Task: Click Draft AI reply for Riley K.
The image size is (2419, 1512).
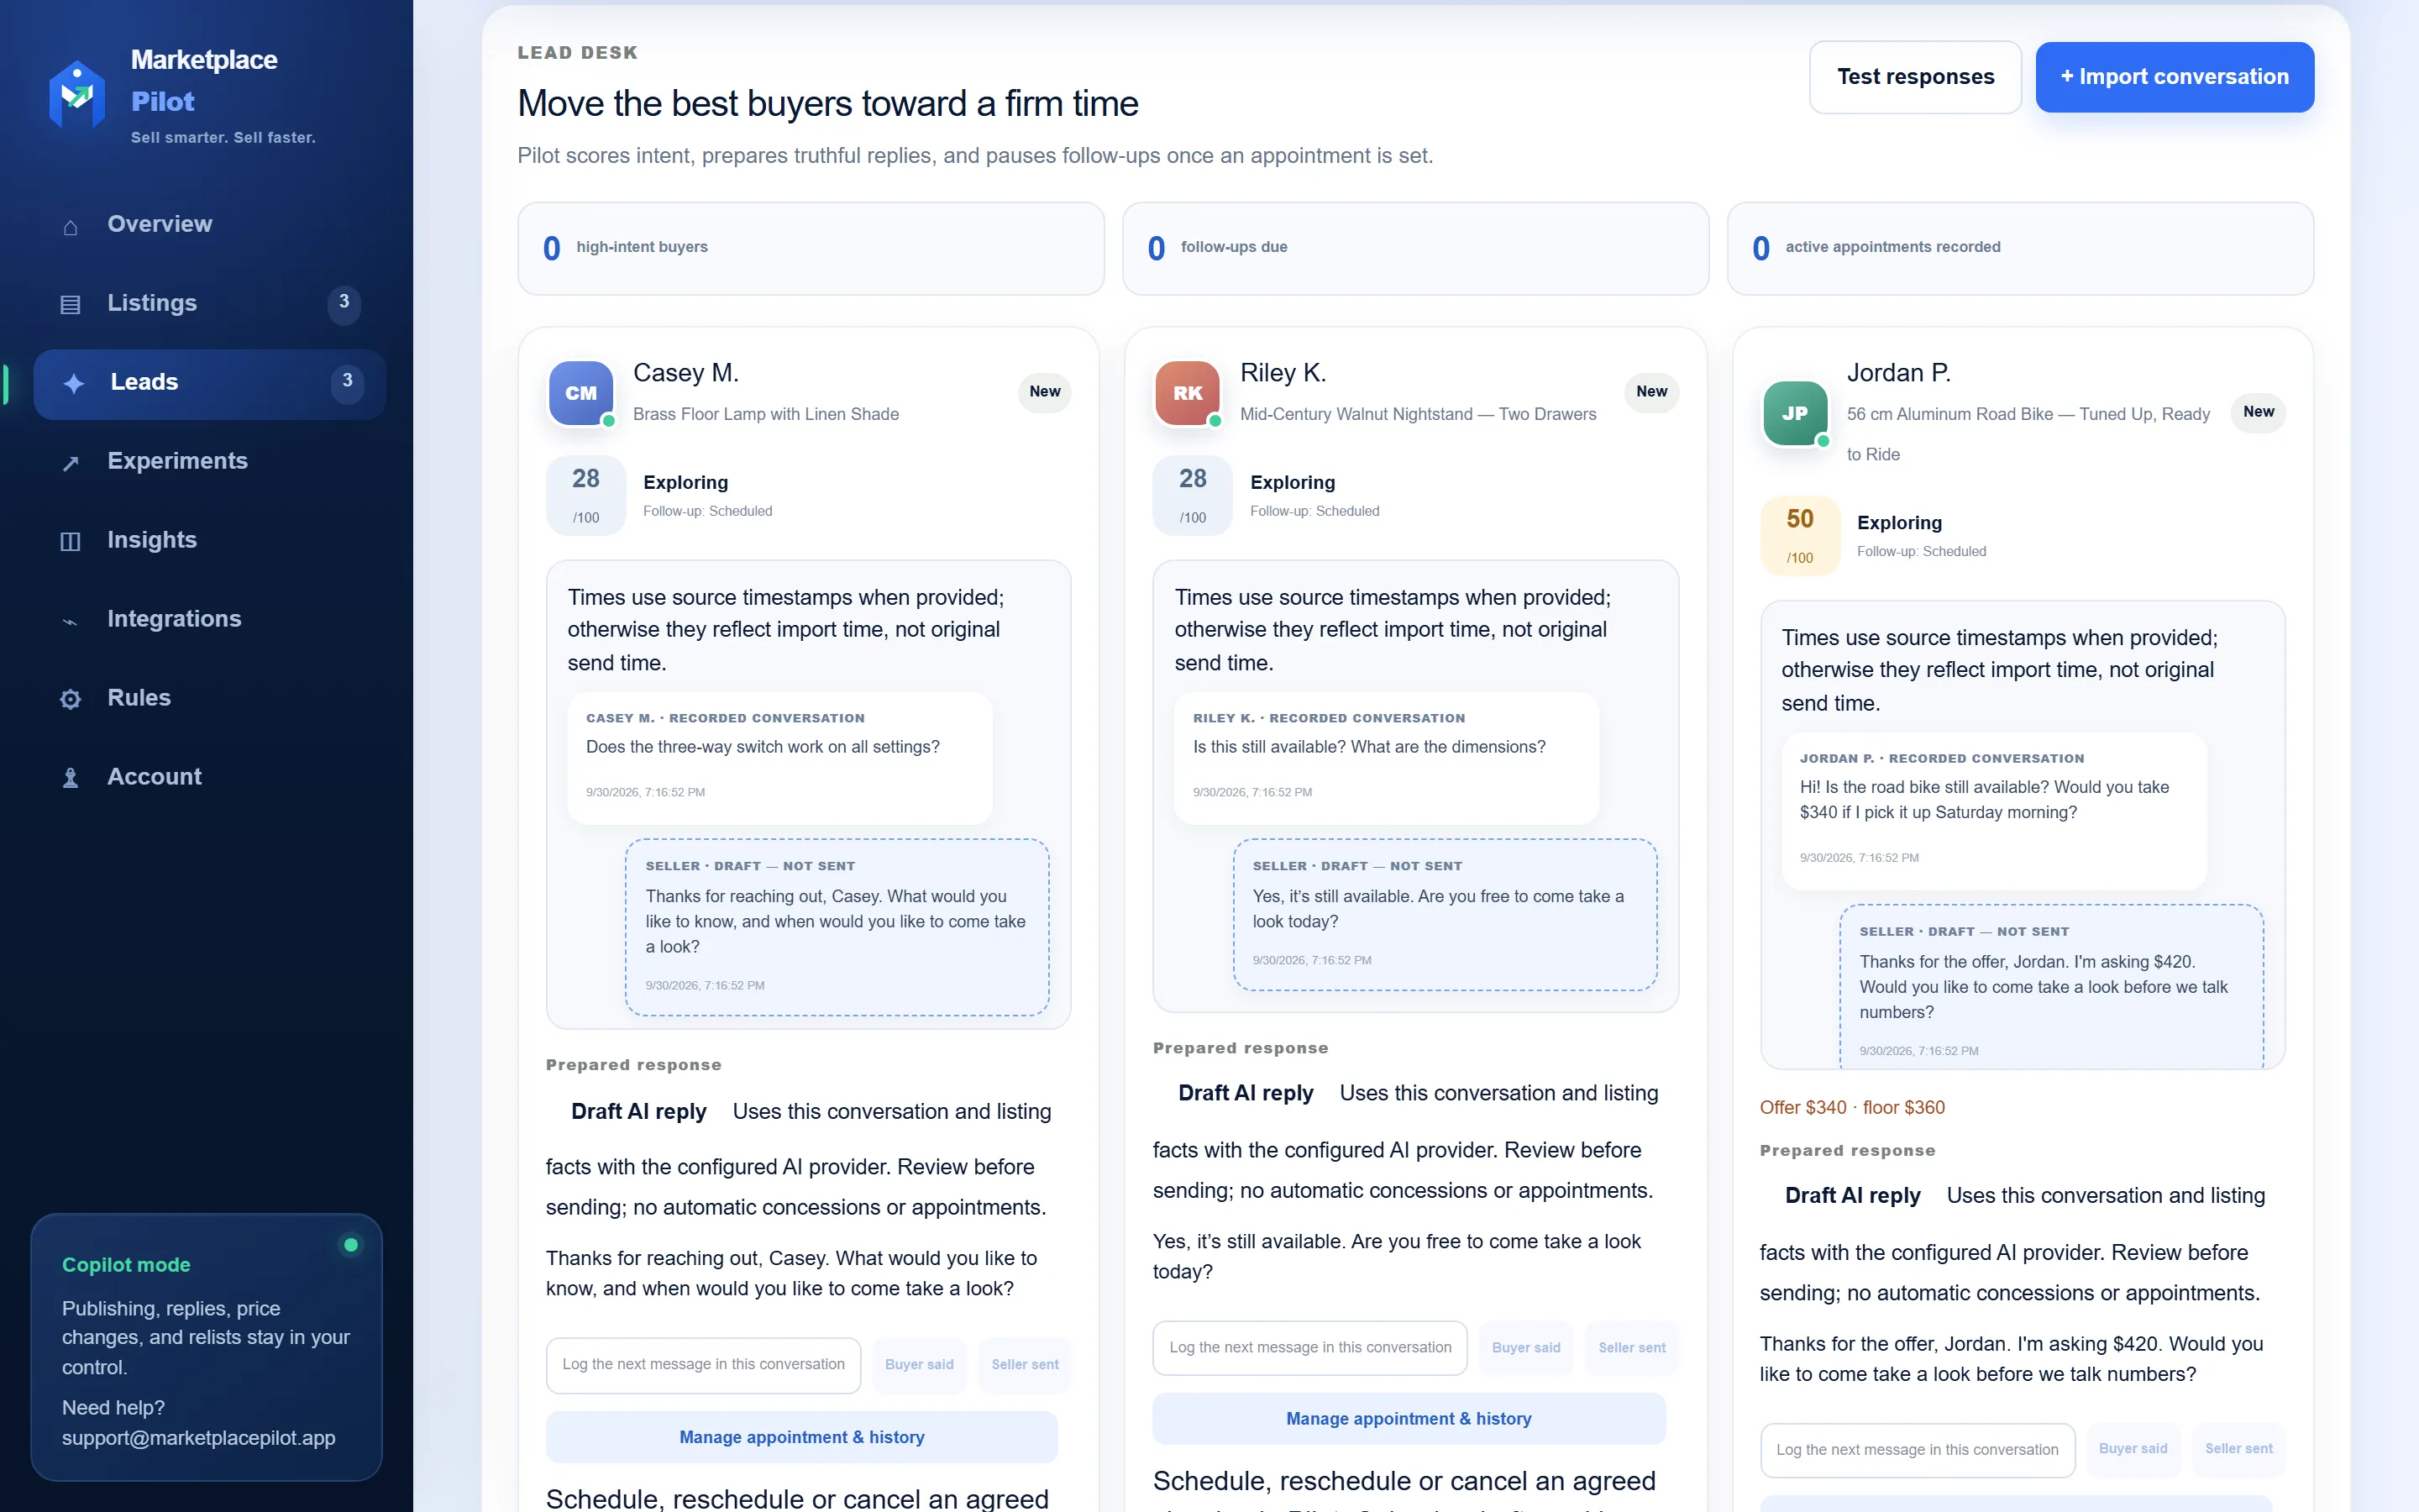Action: pyautogui.click(x=1246, y=1094)
